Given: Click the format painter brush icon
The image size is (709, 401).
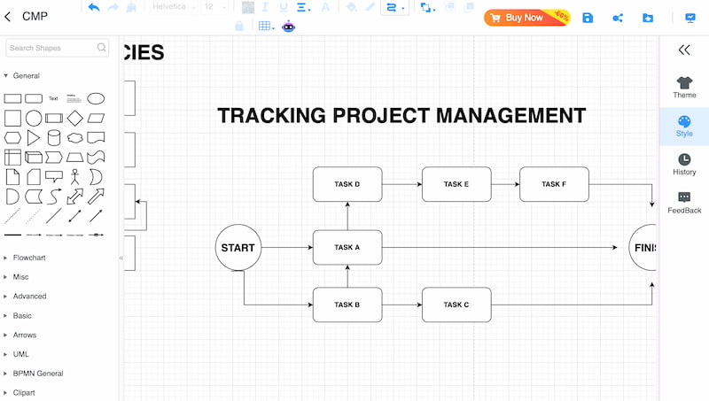Looking at the screenshot, I should coord(131,7).
